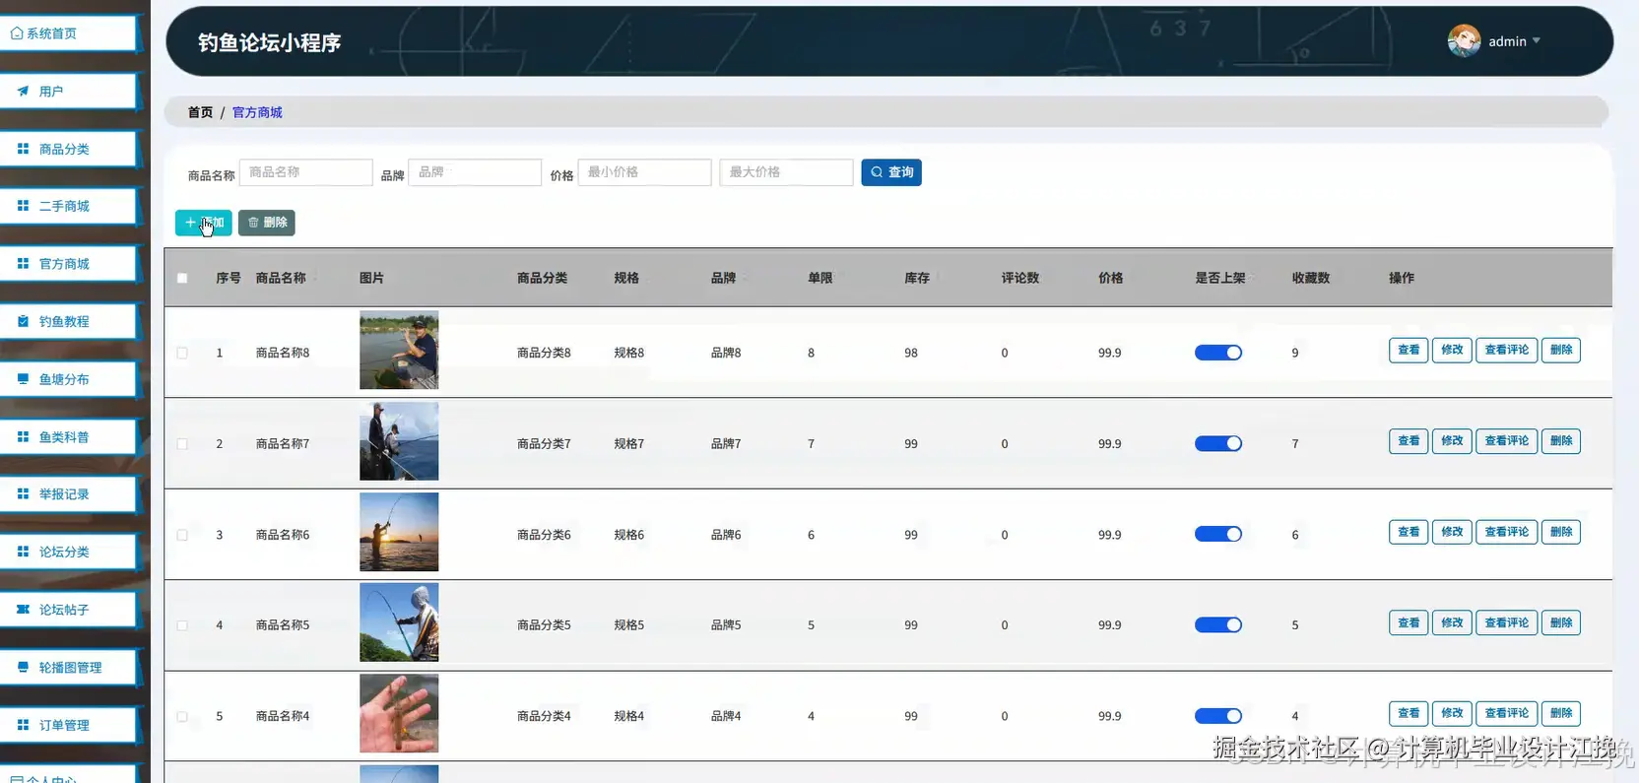Toggle 是否上架 switch for 商品名称8
The height and width of the screenshot is (783, 1639).
(1218, 353)
